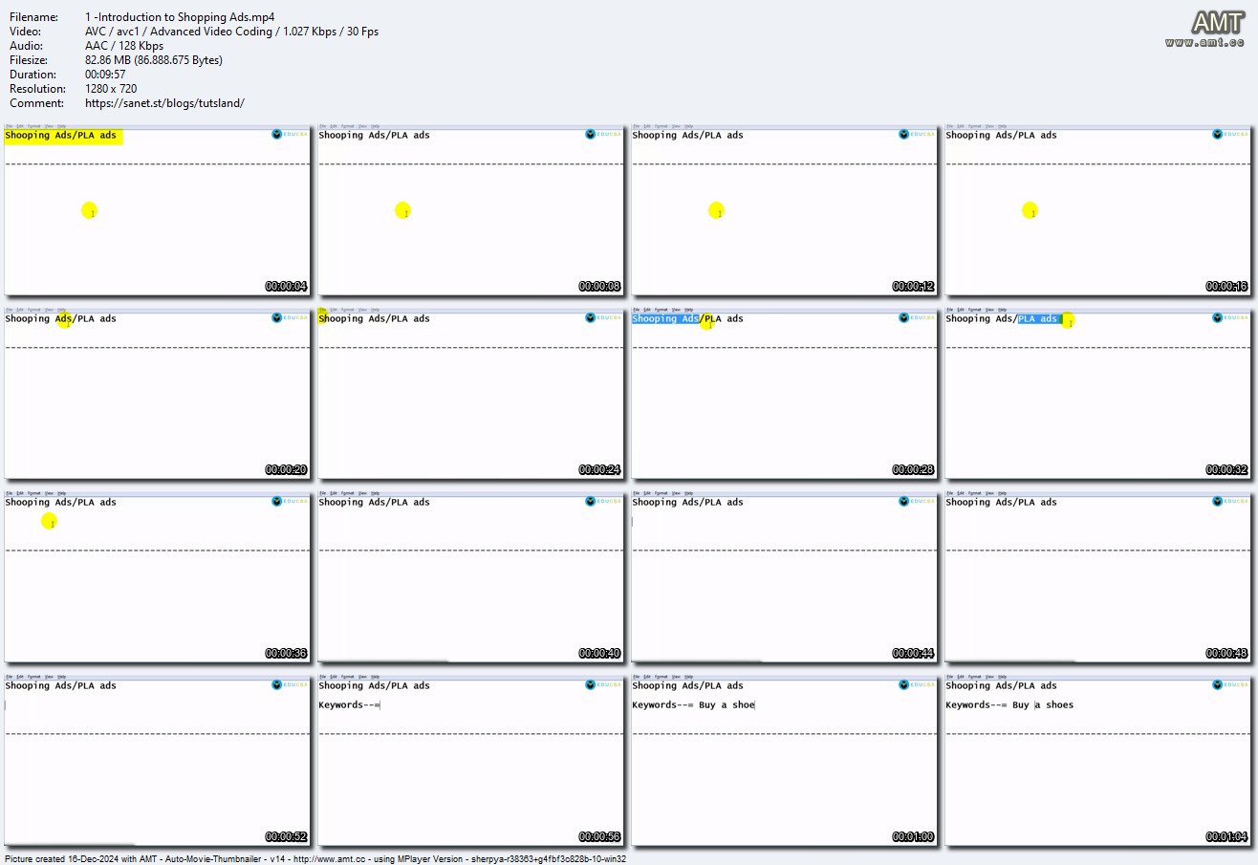The width and height of the screenshot is (1258, 865).
Task: Click the EDUCBA logo in the 00:00:40 frame
Action: pos(603,502)
